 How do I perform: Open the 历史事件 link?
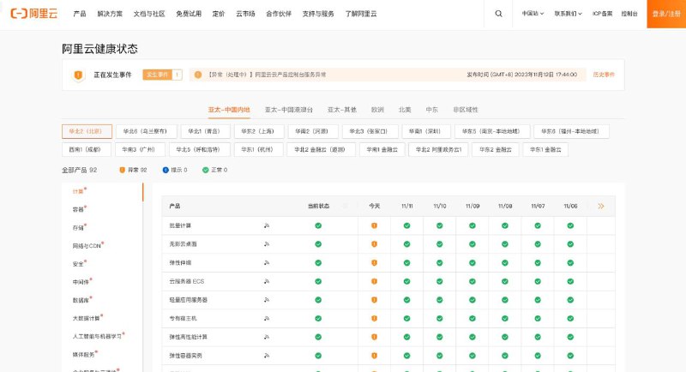click(x=604, y=75)
